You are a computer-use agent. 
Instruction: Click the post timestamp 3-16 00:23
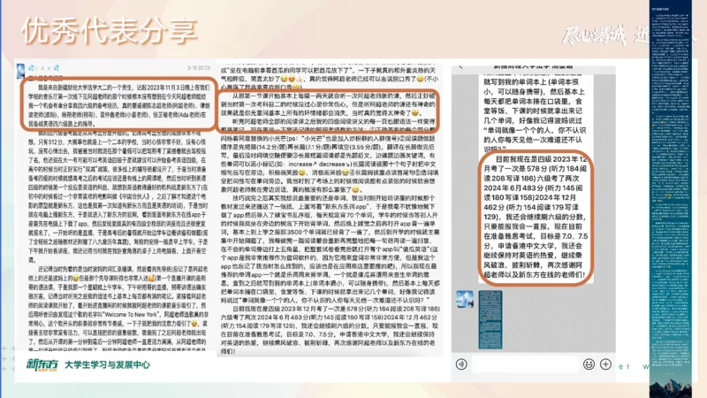199,68
